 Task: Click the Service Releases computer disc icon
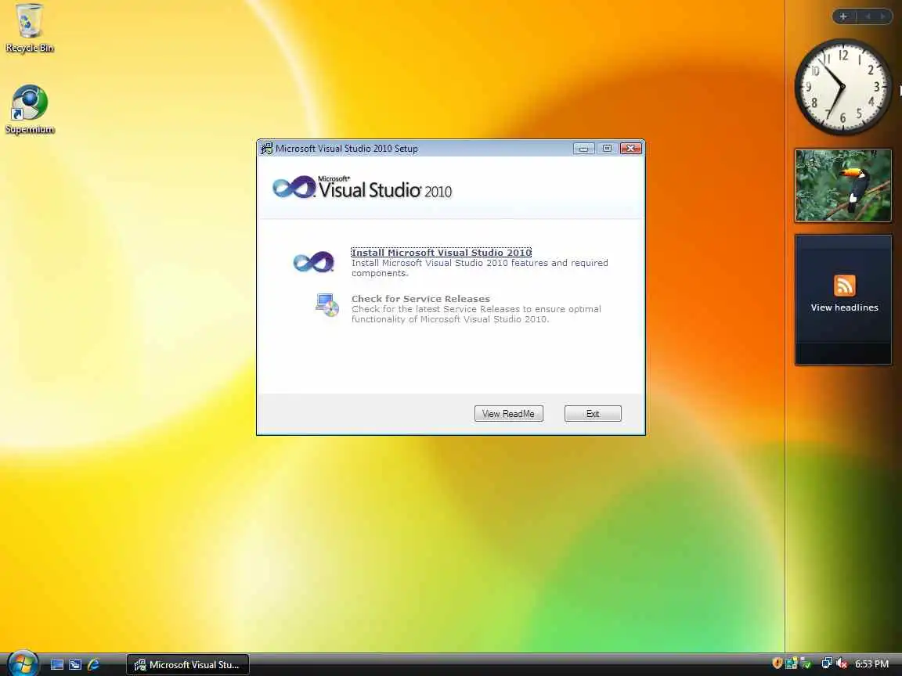point(327,304)
